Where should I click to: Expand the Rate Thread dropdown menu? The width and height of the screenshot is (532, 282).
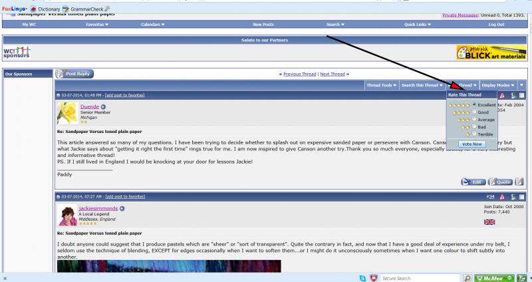(x=462, y=85)
